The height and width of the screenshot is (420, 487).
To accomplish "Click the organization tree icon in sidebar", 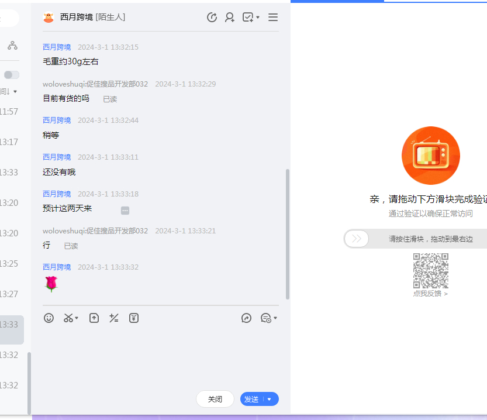I will point(12,46).
